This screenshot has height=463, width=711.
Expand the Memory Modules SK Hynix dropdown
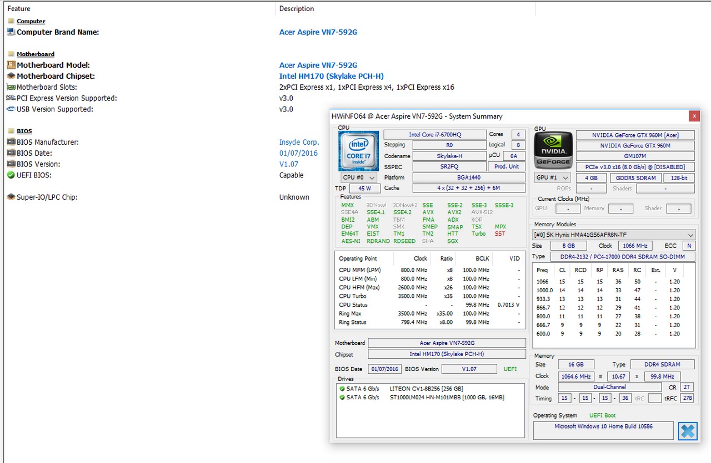[614, 235]
